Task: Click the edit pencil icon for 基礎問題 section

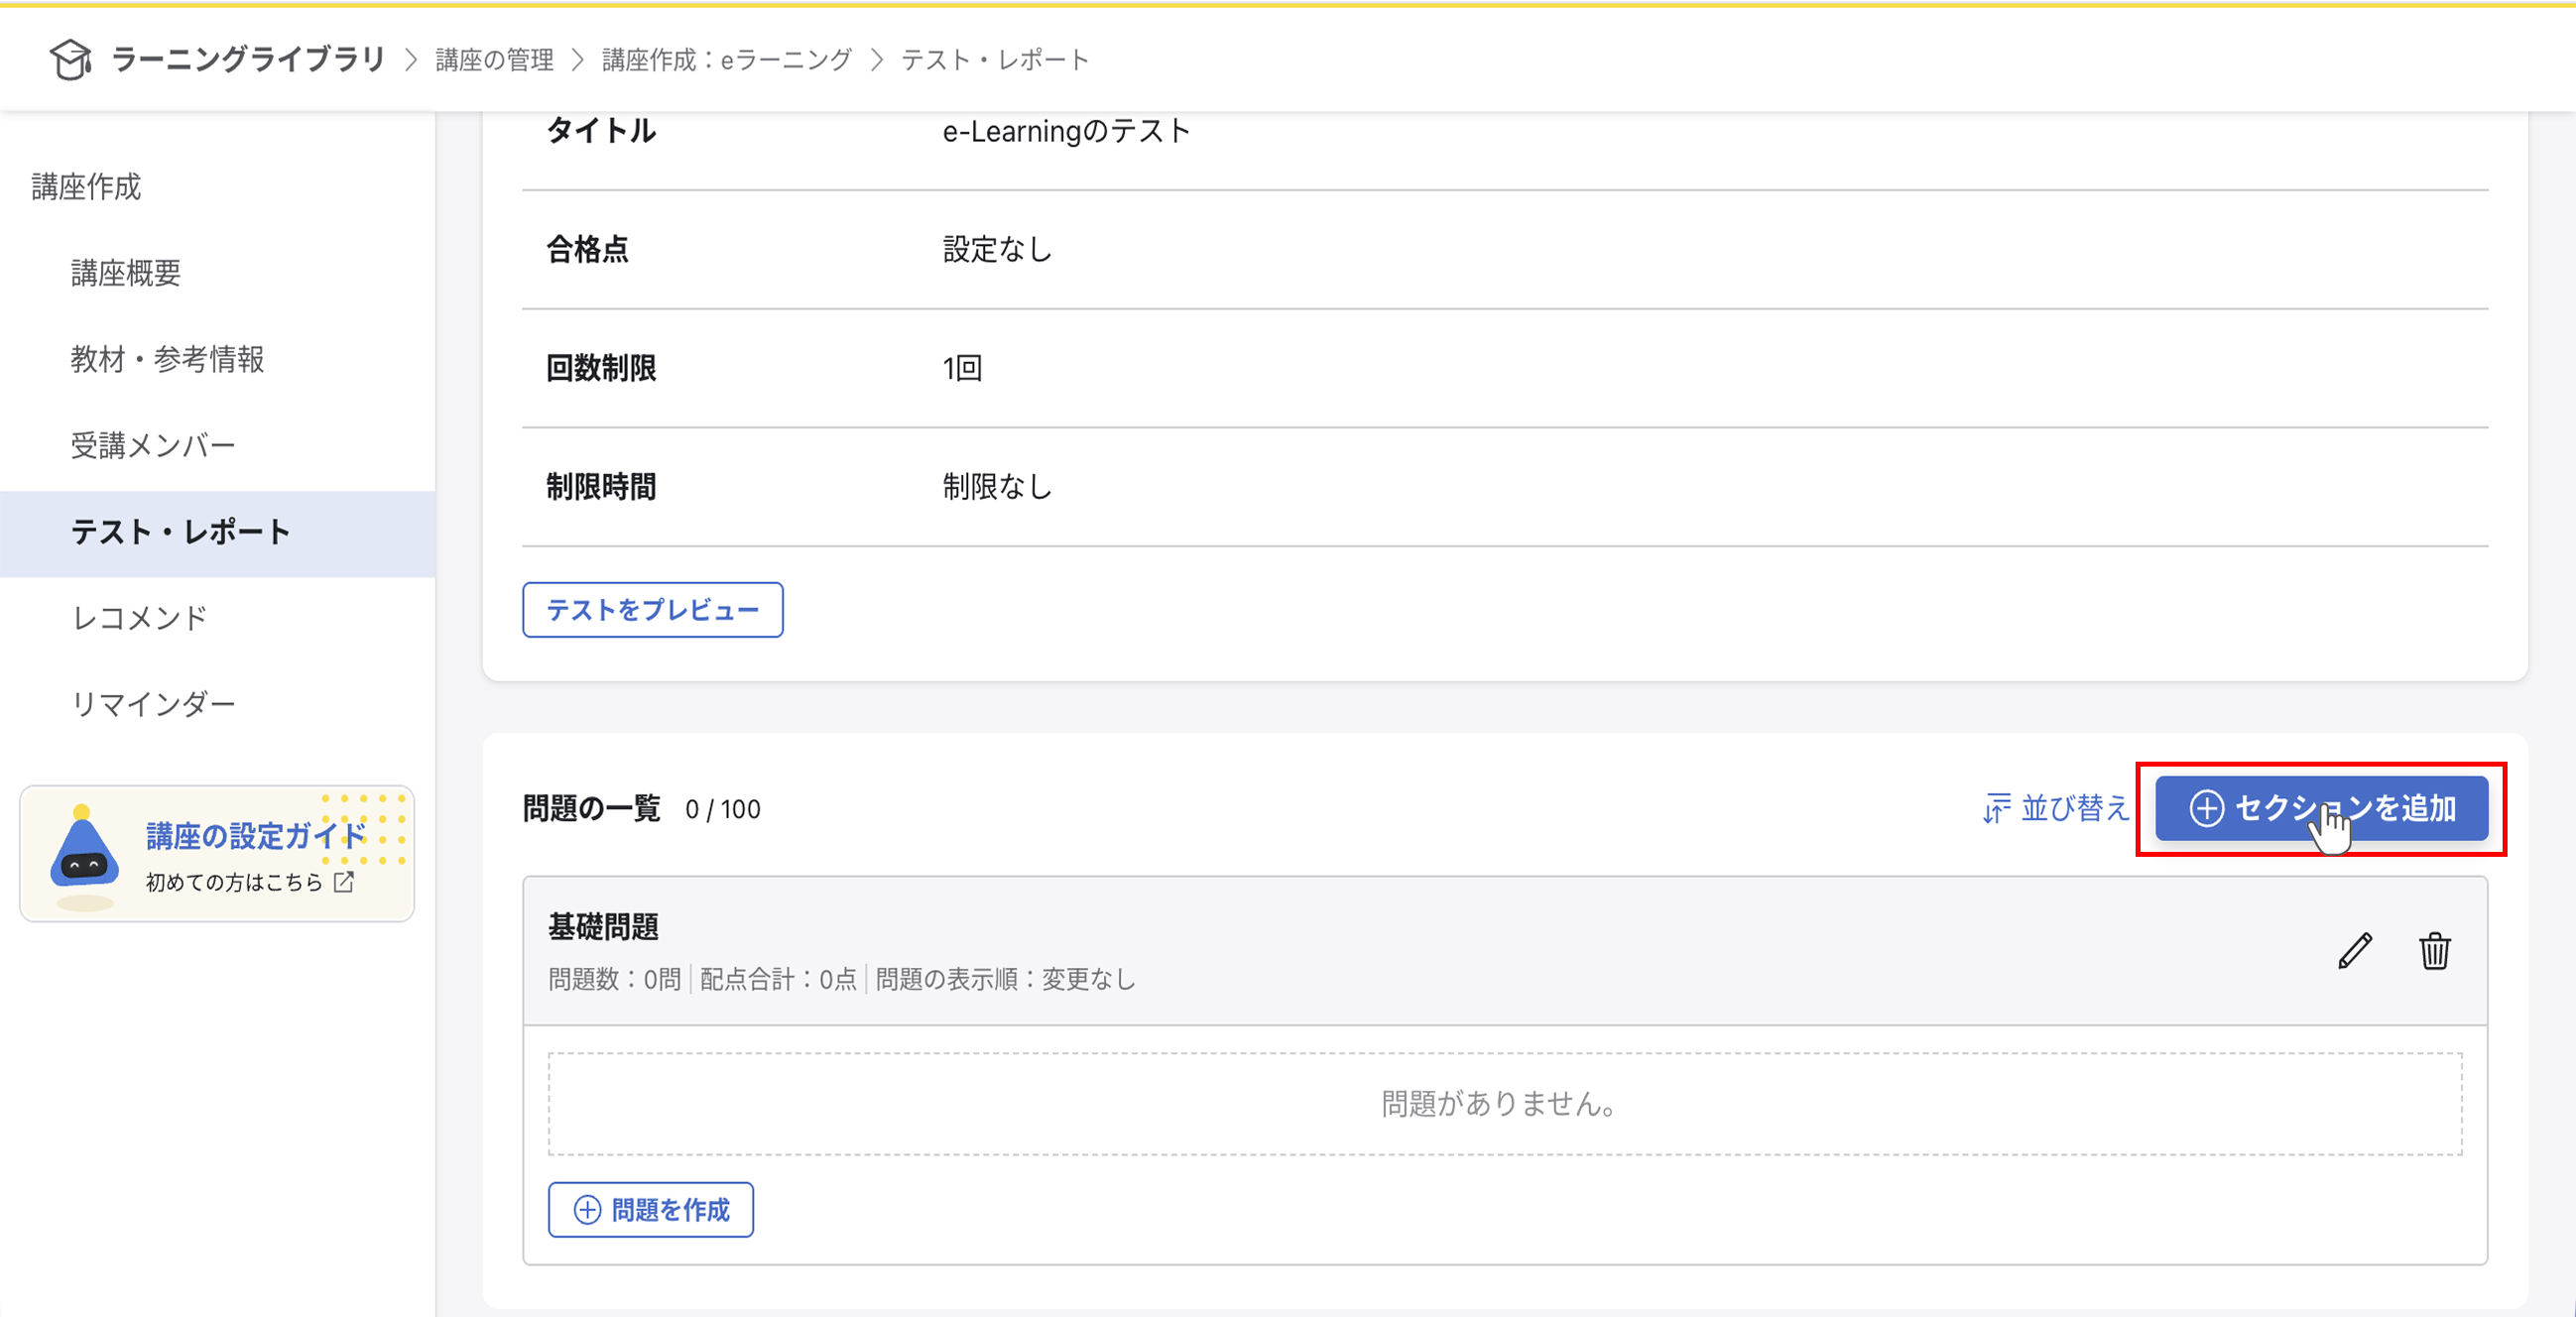Action: [x=2355, y=951]
